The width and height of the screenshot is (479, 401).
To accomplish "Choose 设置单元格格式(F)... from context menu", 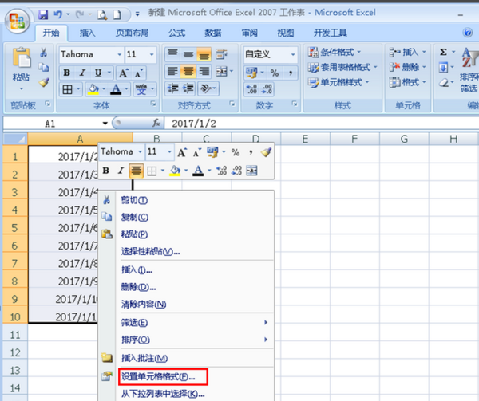I will tap(158, 376).
